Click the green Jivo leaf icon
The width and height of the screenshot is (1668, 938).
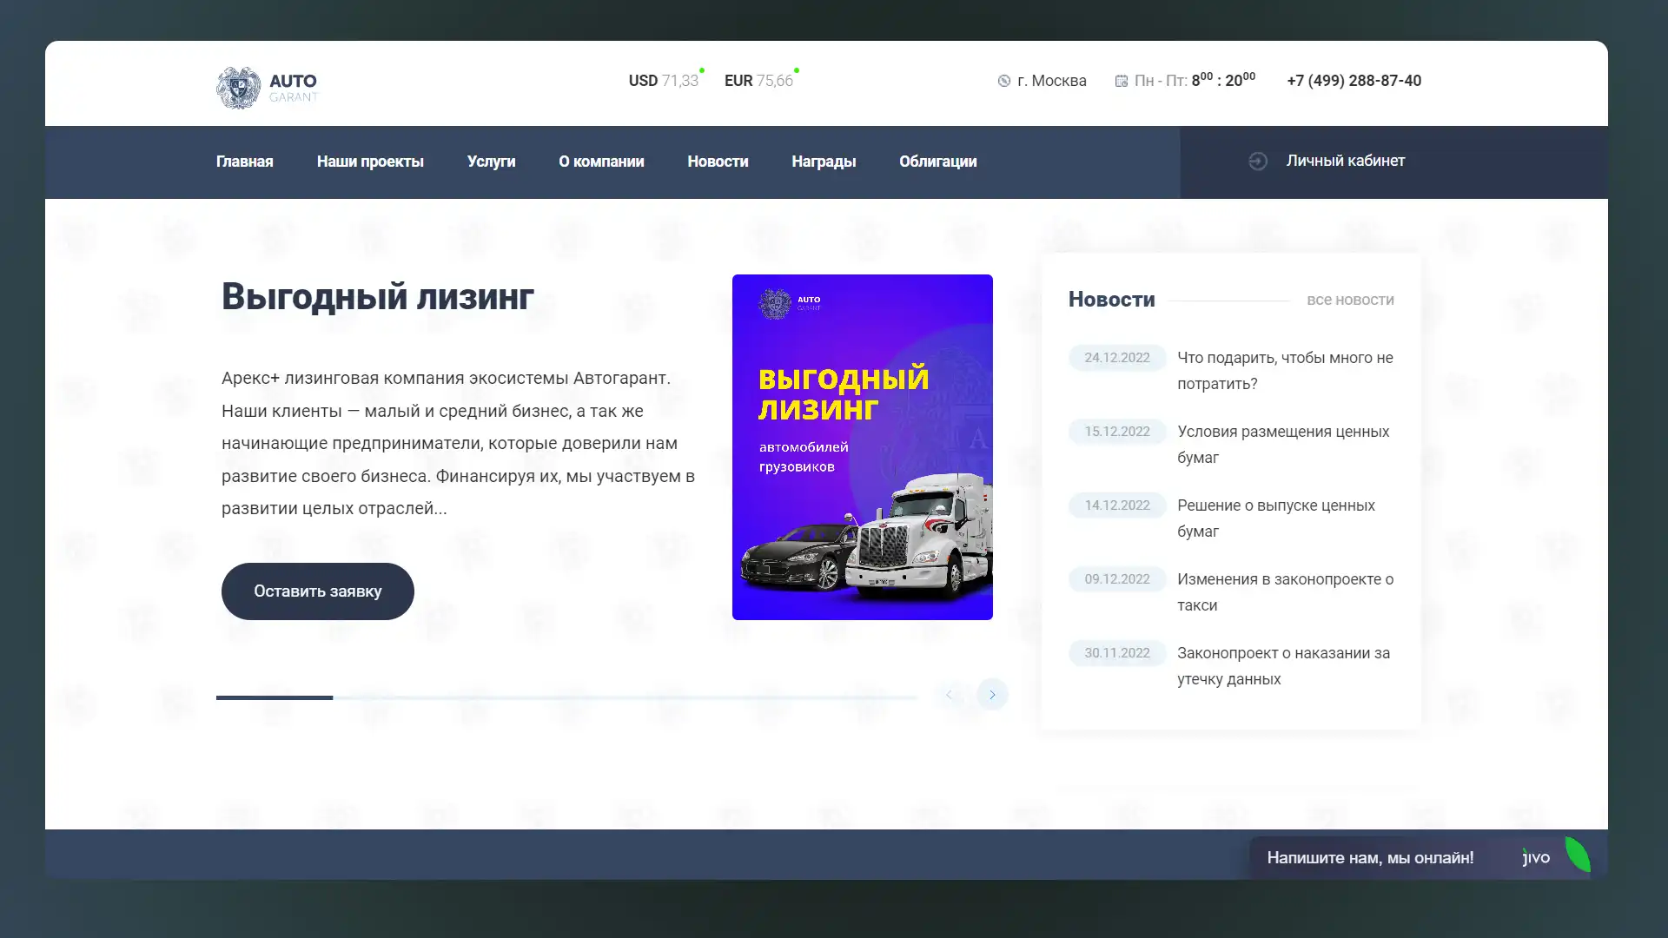point(1577,855)
